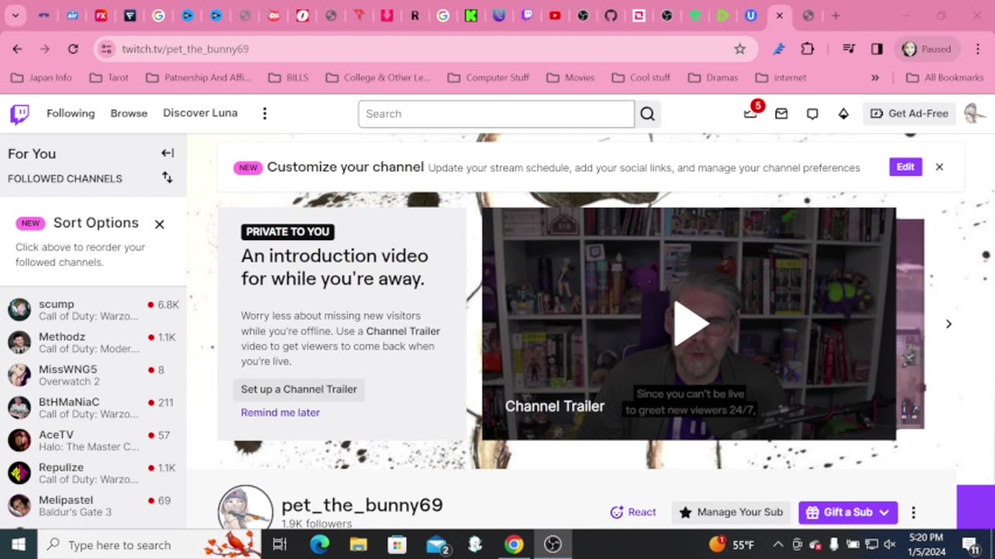Open the Computer Stuff bookmark folder
This screenshot has width=995, height=559.
pyautogui.click(x=489, y=78)
